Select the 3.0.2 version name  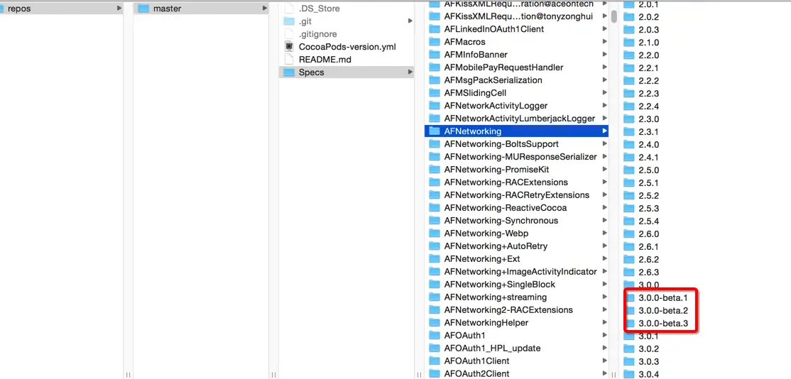coord(649,348)
